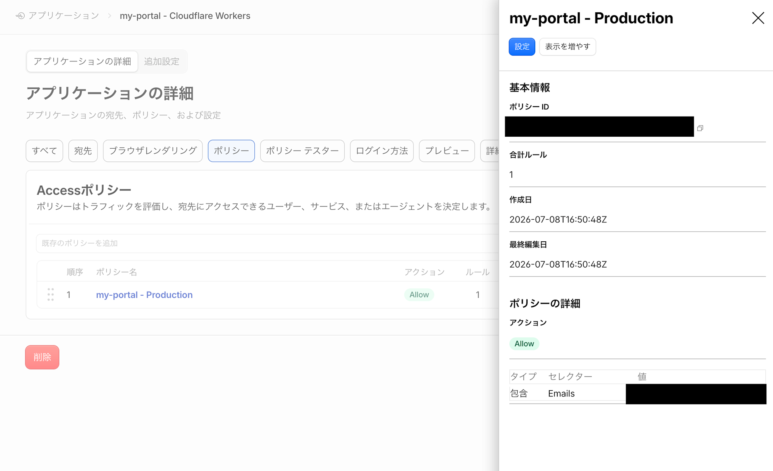Click the Accessポリシー heading
The width and height of the screenshot is (773, 471).
(84, 190)
